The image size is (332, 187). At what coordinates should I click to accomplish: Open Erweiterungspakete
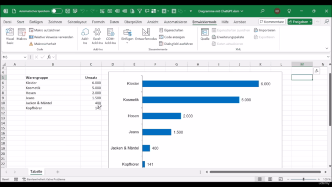228,37
